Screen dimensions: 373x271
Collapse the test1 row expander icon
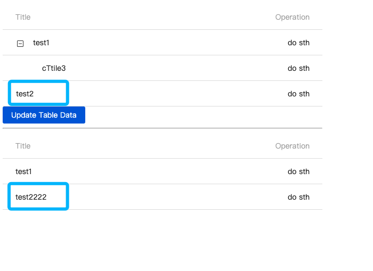coord(20,43)
